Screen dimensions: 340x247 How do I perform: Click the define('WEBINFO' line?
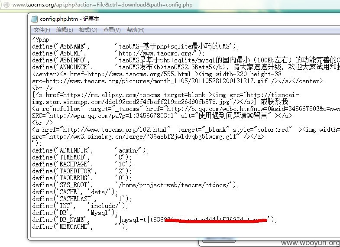coord(186,60)
